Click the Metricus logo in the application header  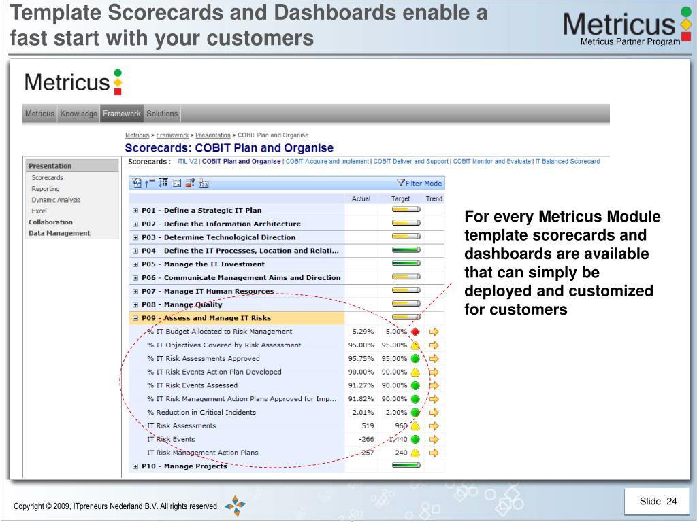coord(74,82)
